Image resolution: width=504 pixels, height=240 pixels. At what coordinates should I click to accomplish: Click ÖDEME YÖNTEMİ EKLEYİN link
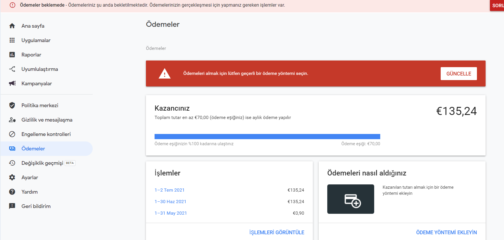(446, 233)
